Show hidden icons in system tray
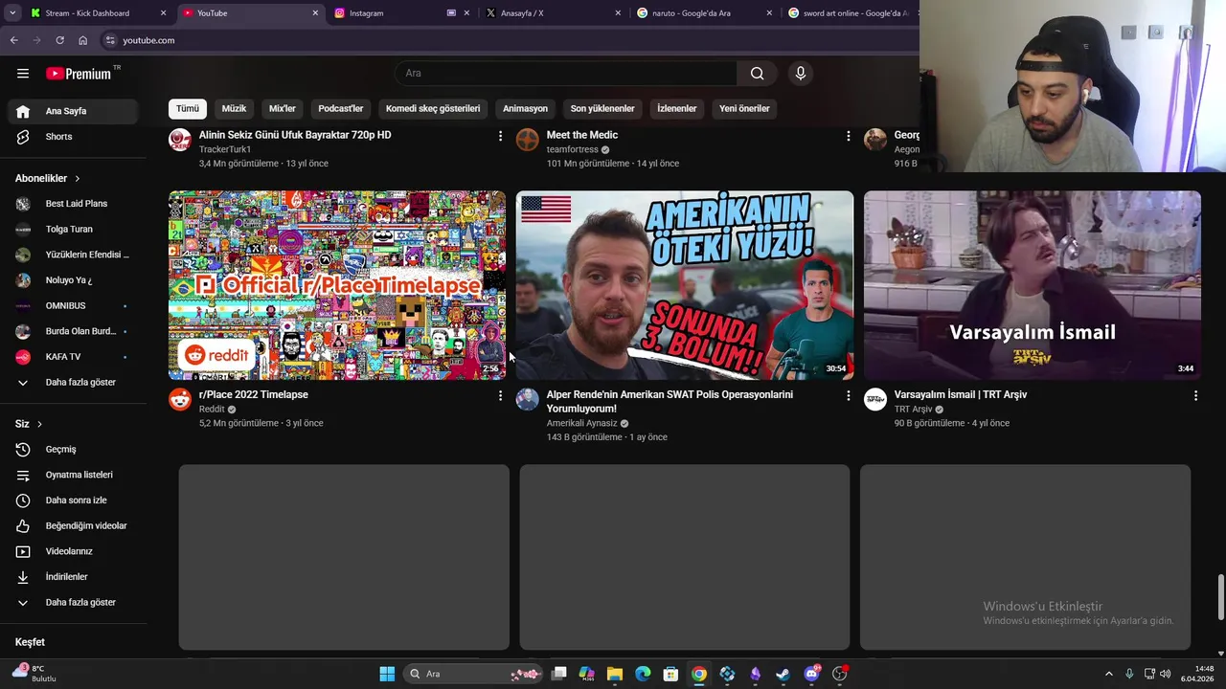 (1109, 674)
